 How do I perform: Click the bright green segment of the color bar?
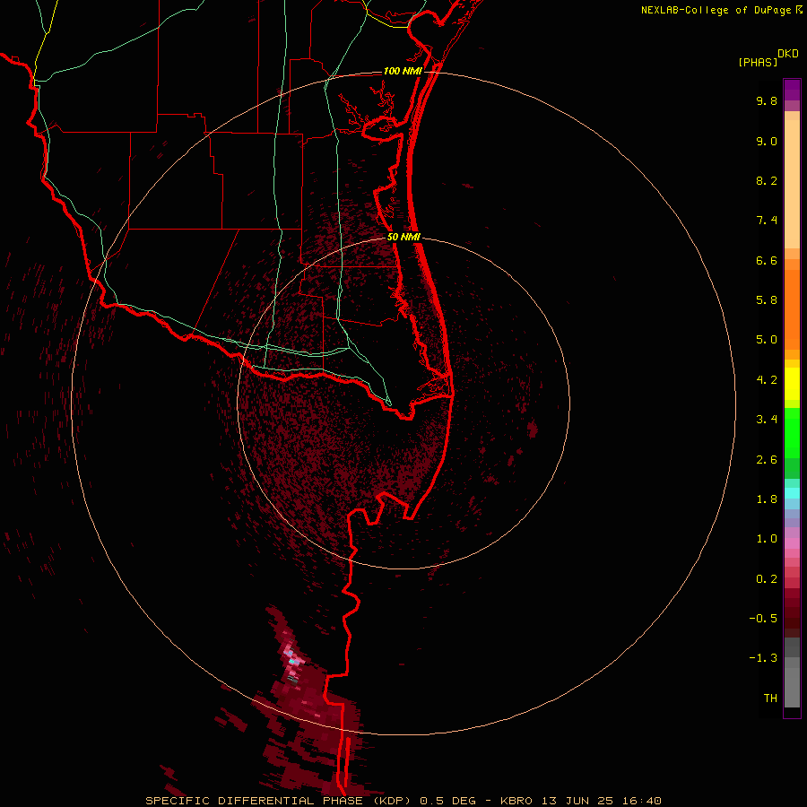point(792,433)
